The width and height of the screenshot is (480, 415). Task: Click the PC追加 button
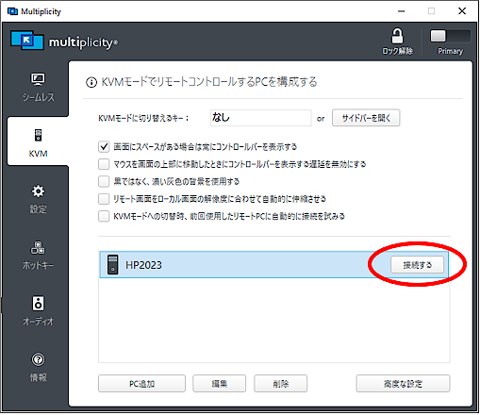(141, 384)
